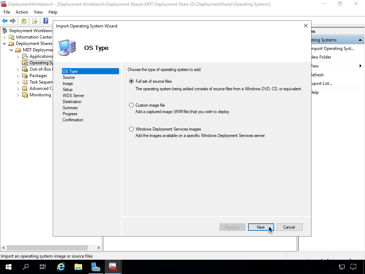Click Refresh in Actions pane
Screen dimensions: 365x274
317,75
